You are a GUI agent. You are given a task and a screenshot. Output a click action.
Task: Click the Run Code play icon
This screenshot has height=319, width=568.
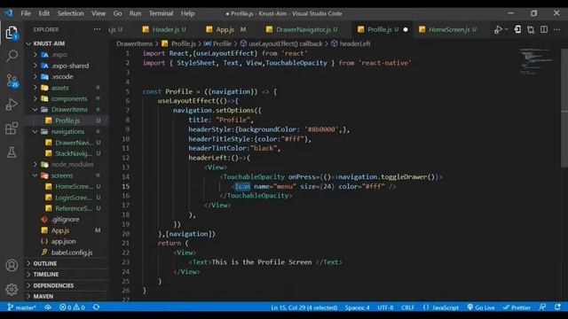click(x=499, y=29)
